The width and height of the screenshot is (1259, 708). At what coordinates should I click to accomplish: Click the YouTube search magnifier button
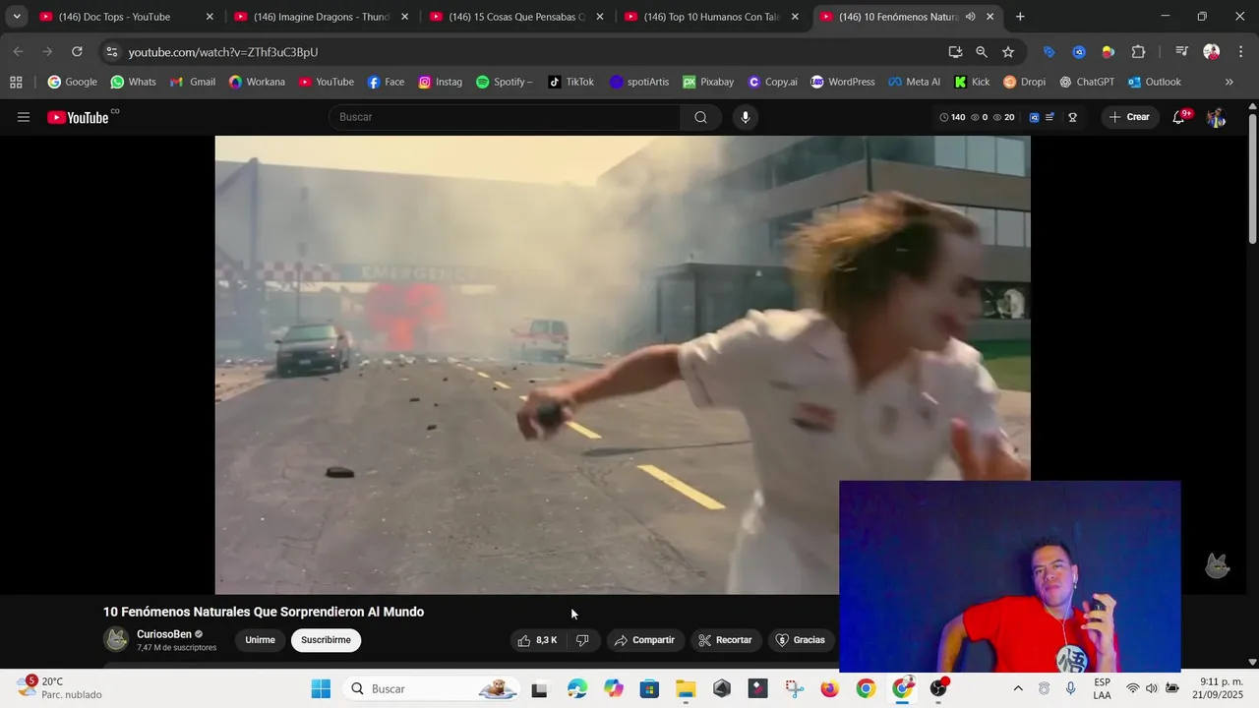point(700,117)
